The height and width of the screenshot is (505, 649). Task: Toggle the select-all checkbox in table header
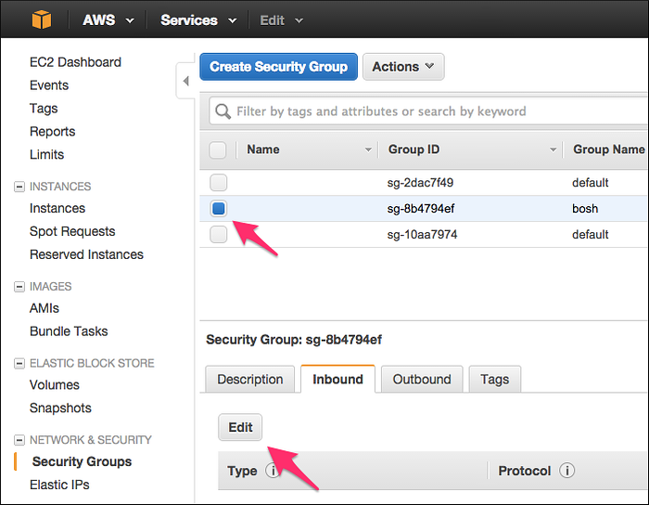click(x=218, y=149)
